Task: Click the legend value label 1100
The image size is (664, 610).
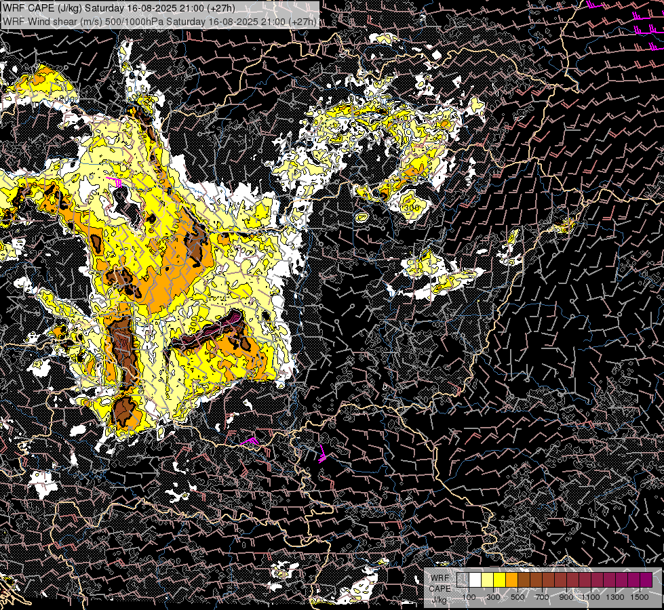Action: tap(591, 597)
